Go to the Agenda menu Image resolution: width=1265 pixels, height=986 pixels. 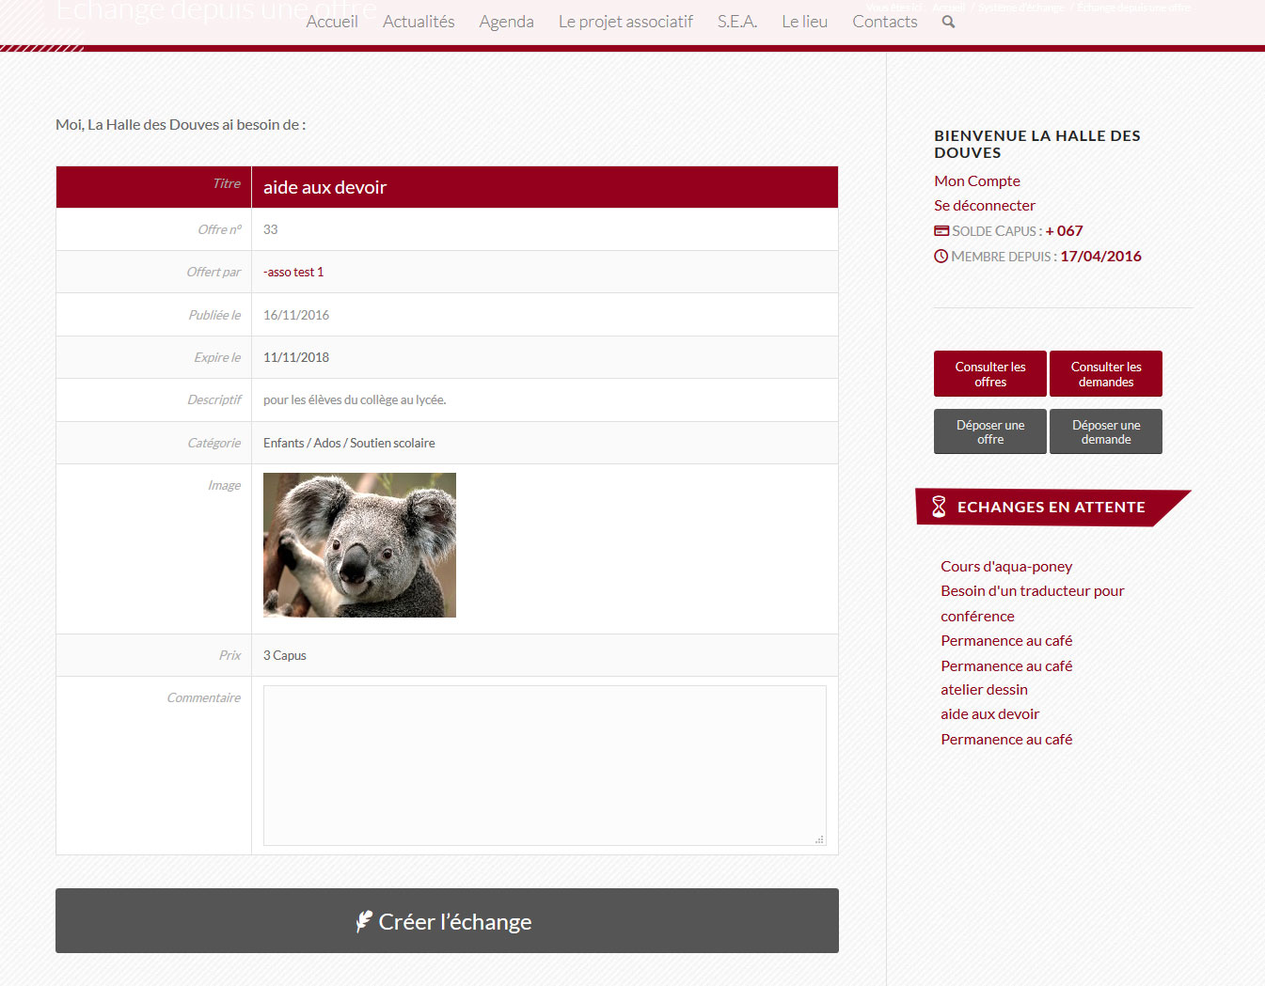click(x=506, y=22)
